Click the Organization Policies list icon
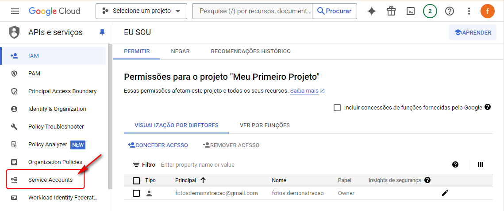This screenshot has width=504, height=211. [14, 162]
